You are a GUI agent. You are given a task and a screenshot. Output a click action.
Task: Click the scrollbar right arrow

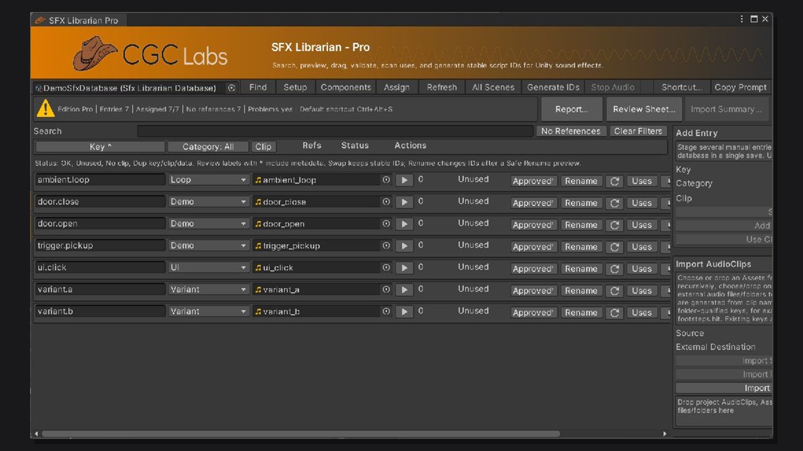[664, 434]
